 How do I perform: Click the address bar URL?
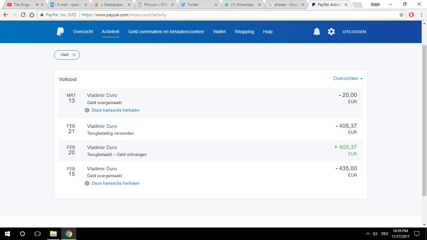123,15
